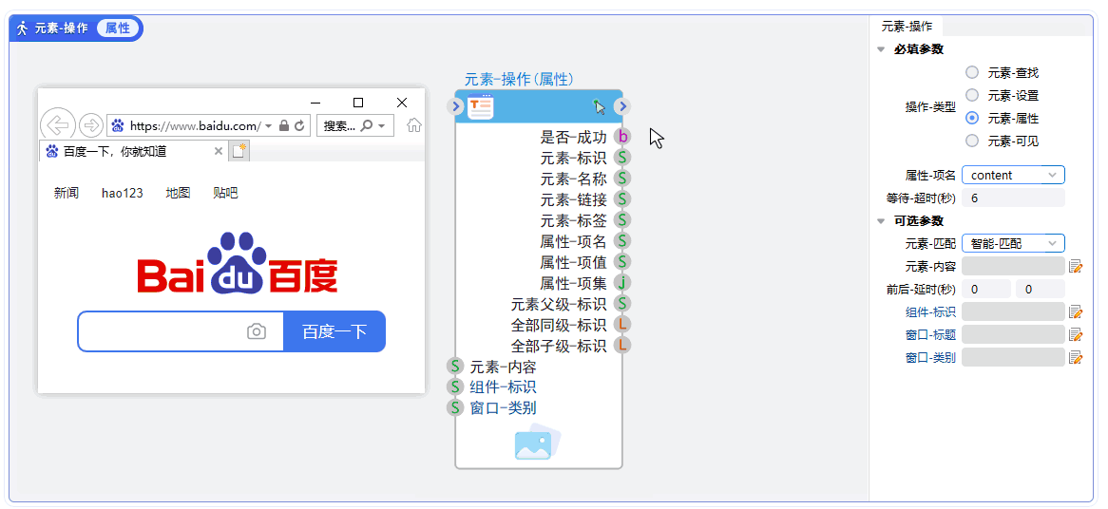Image resolution: width=1108 pixels, height=509 pixels.
Task: Click the 窗口-标题 label link in panel
Action: [x=930, y=334]
